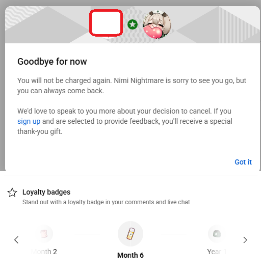
Task: Click the Year 1 label
Action: click(x=217, y=252)
